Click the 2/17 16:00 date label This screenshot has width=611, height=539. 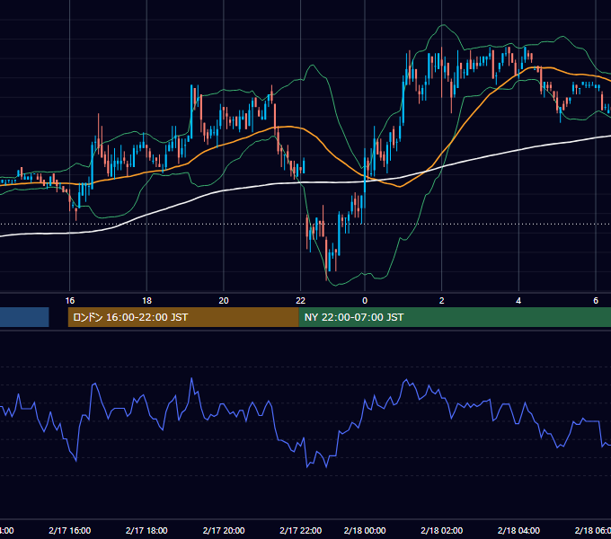(70, 530)
